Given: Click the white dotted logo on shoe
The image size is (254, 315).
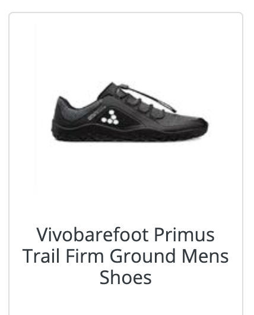Looking at the screenshot, I should (x=110, y=117).
